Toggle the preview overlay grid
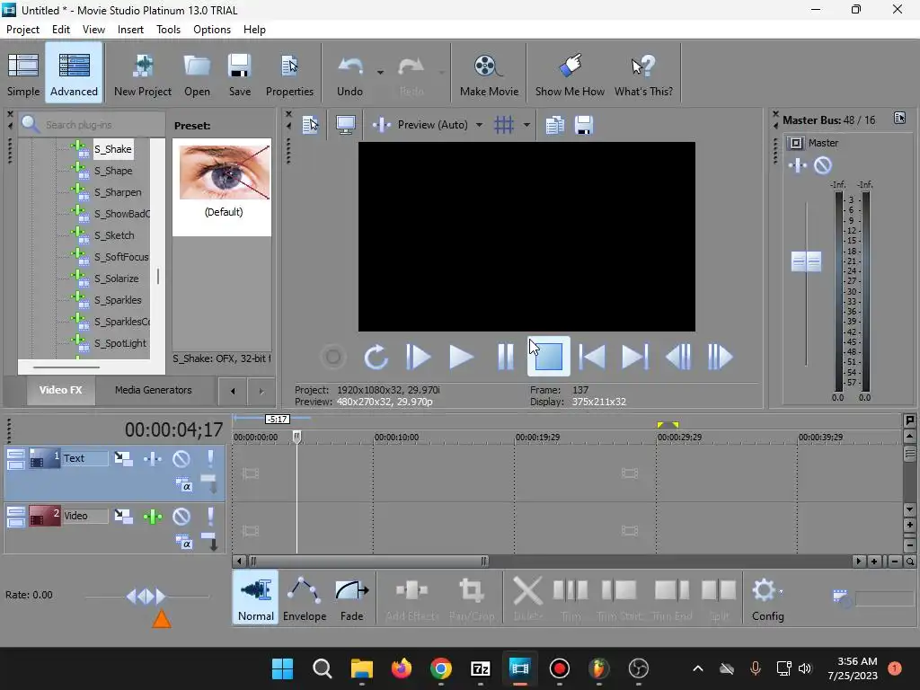Screen dimensions: 920x690 click(x=504, y=125)
